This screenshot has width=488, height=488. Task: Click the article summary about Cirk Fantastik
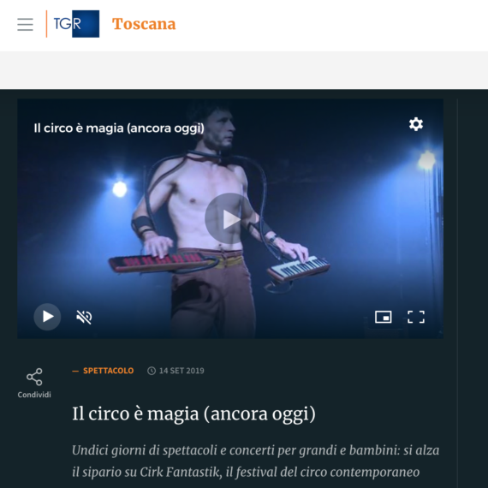click(255, 461)
